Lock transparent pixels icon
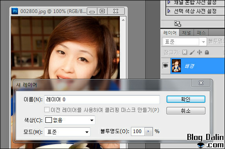Viewport: 225px width, 149px height. (x=184, y=52)
